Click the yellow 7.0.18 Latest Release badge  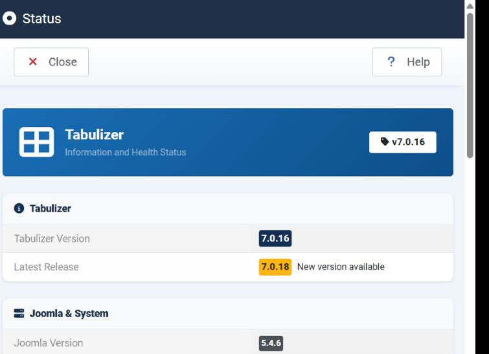275,267
